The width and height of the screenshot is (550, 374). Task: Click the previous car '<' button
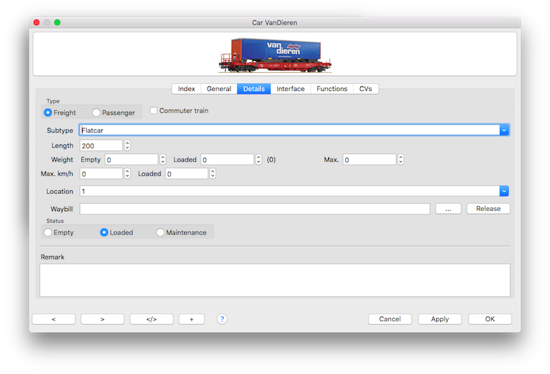click(x=53, y=319)
